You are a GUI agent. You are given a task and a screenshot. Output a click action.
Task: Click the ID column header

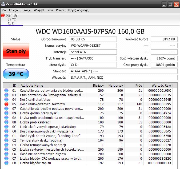[14, 86]
